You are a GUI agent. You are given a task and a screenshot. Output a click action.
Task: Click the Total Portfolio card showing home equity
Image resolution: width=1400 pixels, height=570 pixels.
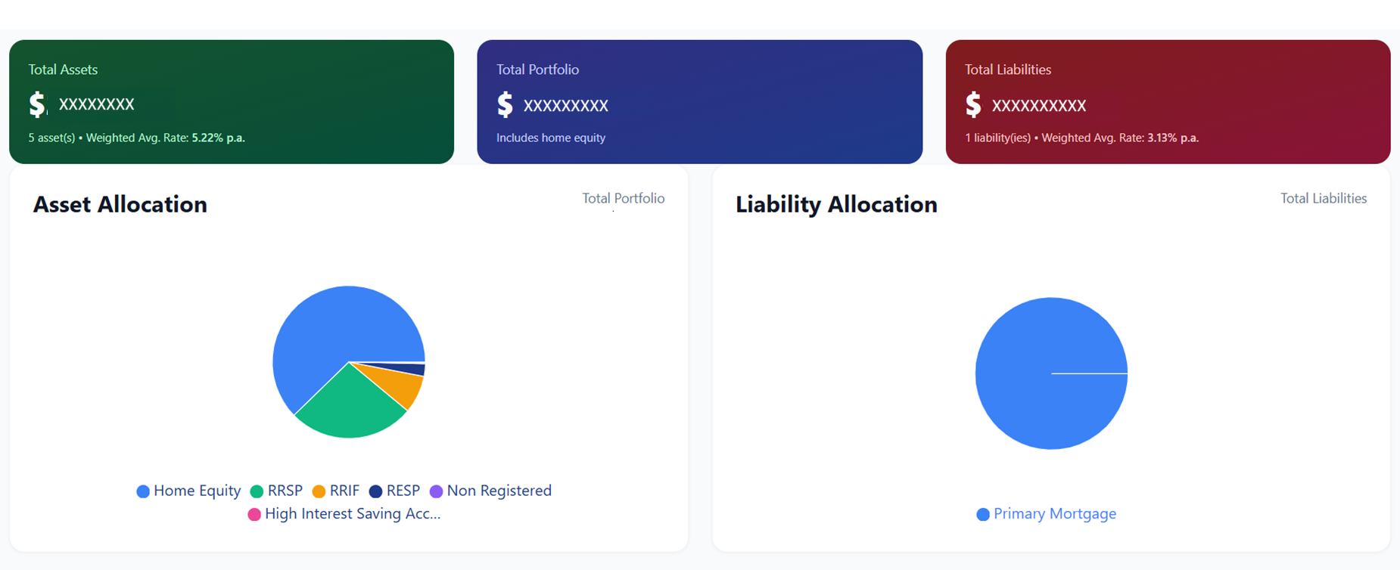pyautogui.click(x=699, y=102)
